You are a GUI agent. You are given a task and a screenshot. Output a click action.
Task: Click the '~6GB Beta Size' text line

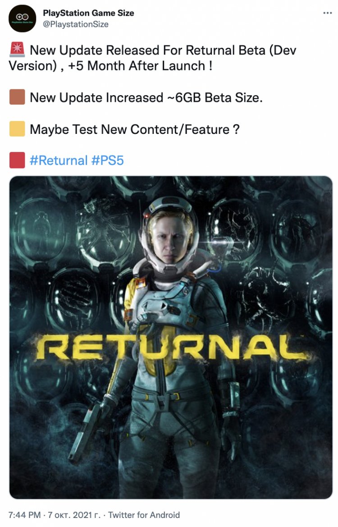coord(146,97)
